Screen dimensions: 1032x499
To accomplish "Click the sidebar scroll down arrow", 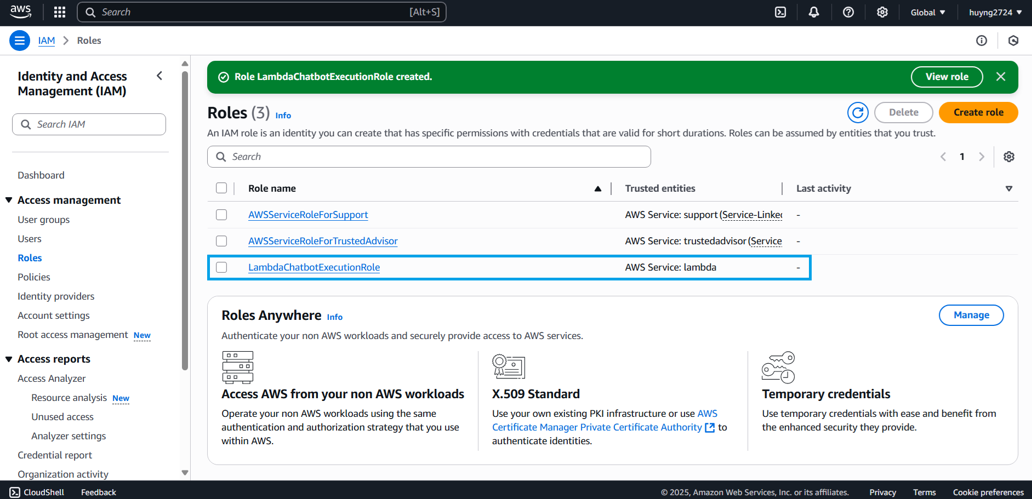I will pos(185,473).
